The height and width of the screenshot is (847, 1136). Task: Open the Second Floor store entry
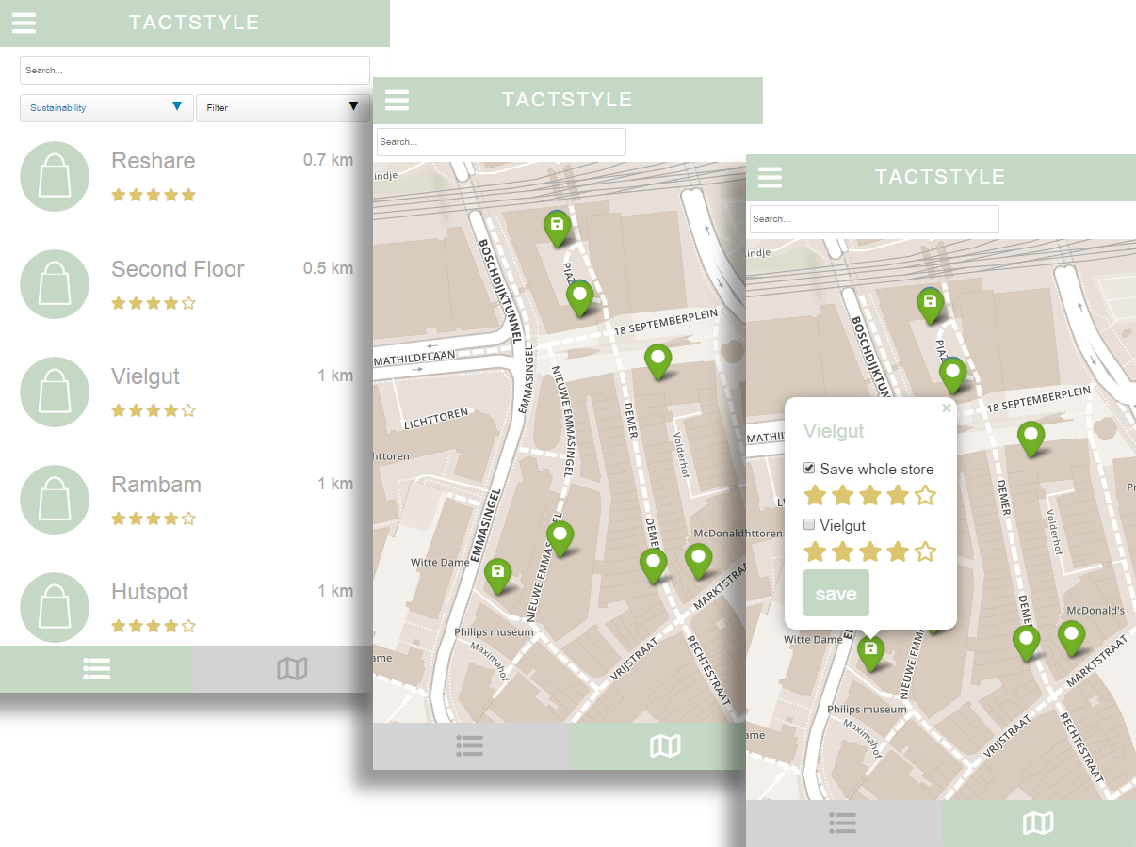[178, 269]
